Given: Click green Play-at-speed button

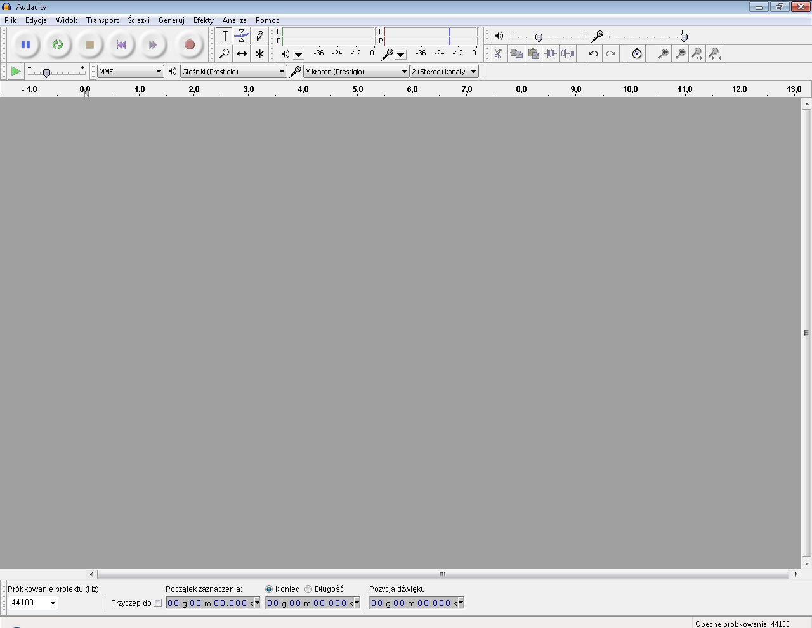Looking at the screenshot, I should pyautogui.click(x=16, y=72).
